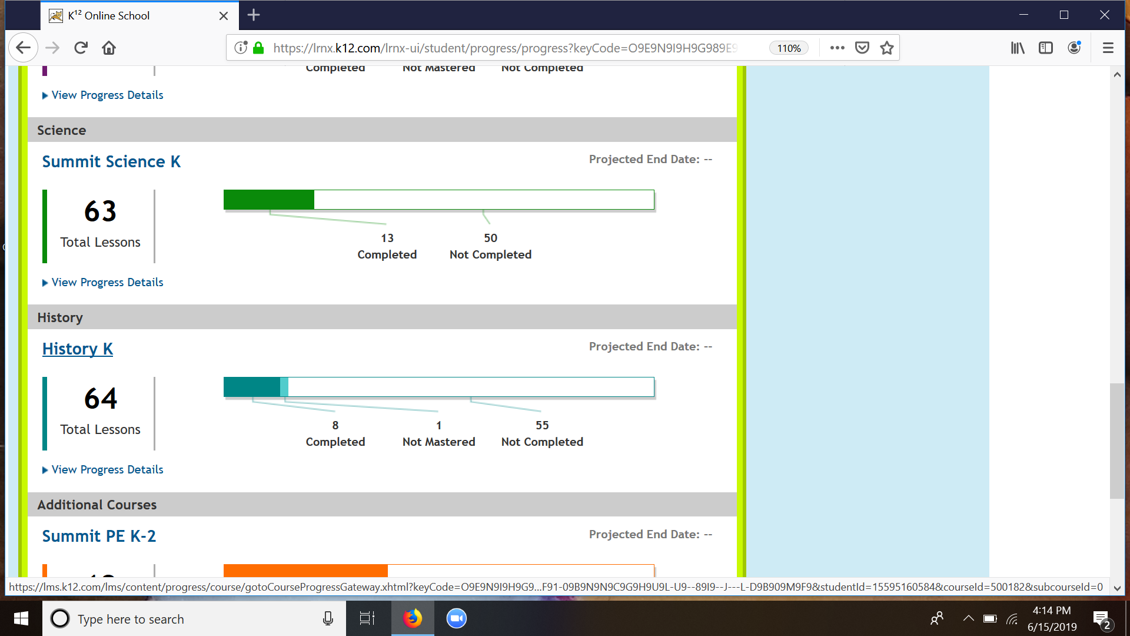The width and height of the screenshot is (1130, 636).
Task: Open the Wi-Fi network icon
Action: coord(1012,618)
